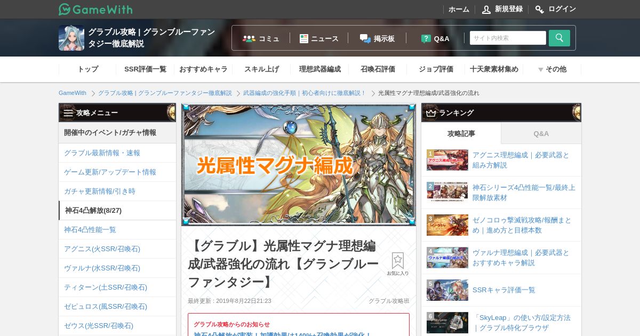Image resolution: width=640 pixels, height=336 pixels.
Task: Open rank 2 神石シリーズ thumbnail
Action: pyautogui.click(x=447, y=193)
